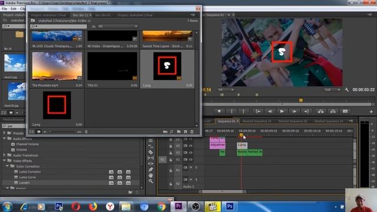Click the trash Clear icon in the bin window
Screen dimensions: 377x212
pyautogui.click(x=192, y=132)
